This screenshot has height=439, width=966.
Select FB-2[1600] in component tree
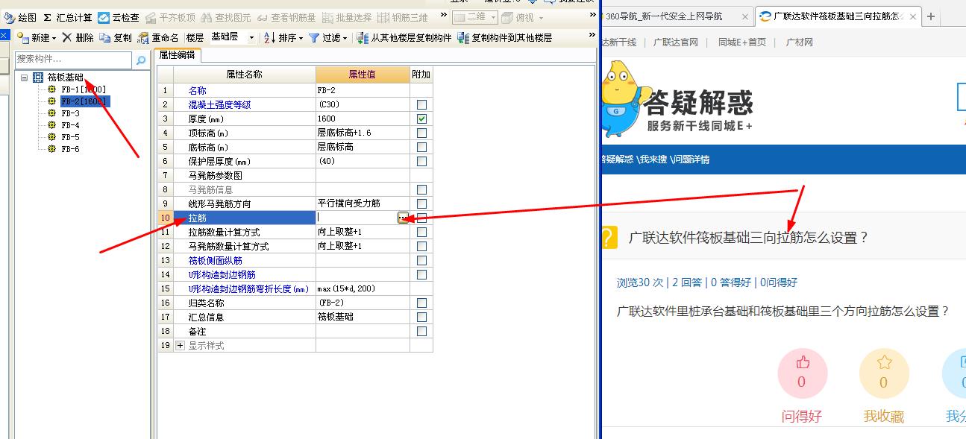point(85,101)
